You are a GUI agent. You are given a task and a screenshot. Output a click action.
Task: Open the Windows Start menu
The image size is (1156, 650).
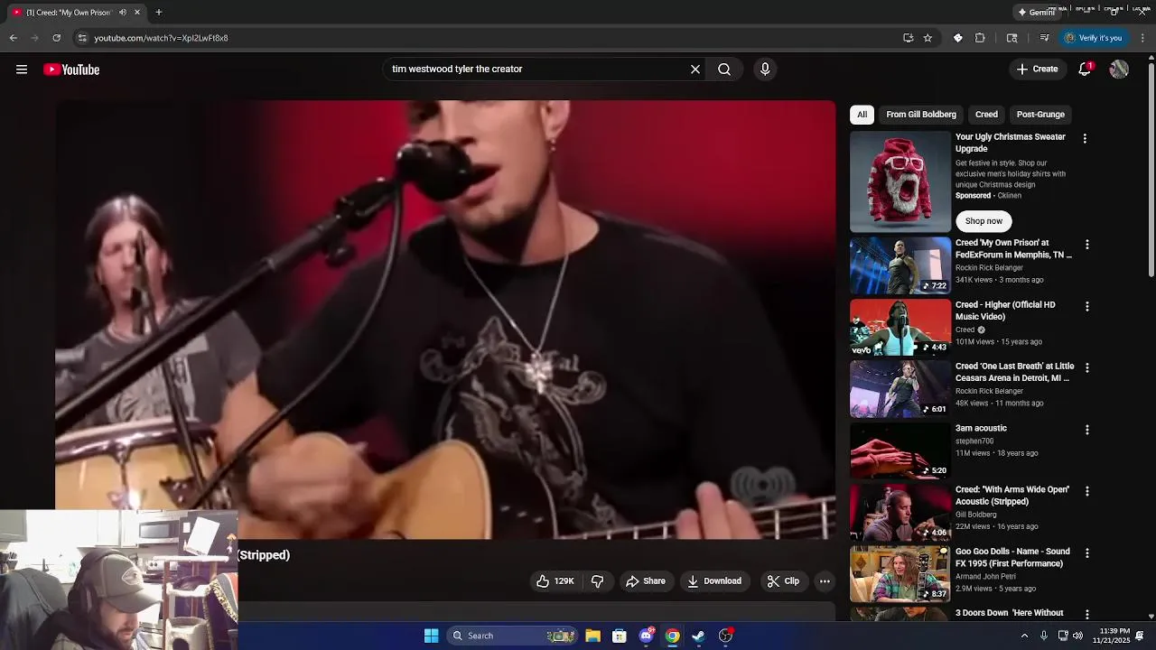click(432, 636)
